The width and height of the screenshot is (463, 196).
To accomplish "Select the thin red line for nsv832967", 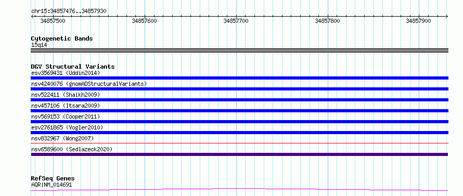I will (x=239, y=143).
